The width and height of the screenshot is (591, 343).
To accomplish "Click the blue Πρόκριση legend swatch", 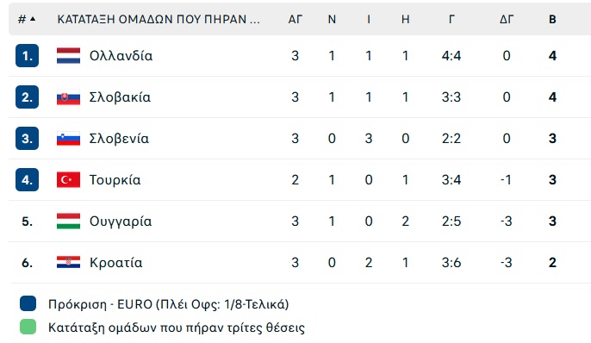I will point(28,303).
